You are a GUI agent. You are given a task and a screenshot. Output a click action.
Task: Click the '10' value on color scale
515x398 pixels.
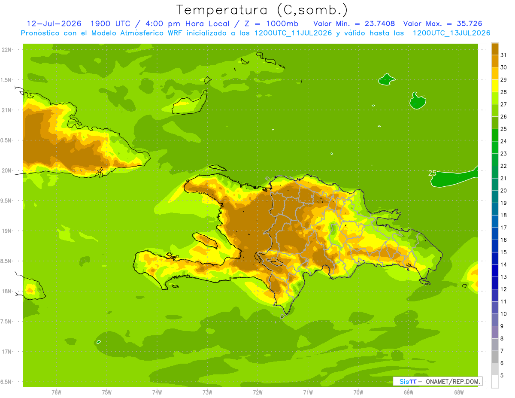[x=504, y=314]
